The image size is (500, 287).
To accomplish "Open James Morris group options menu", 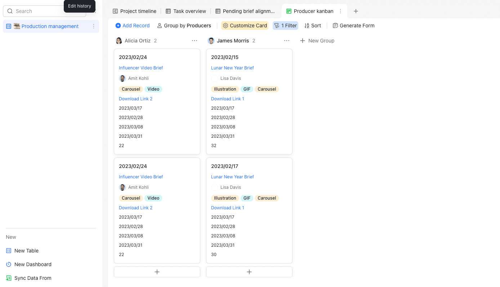I will [x=287, y=41].
